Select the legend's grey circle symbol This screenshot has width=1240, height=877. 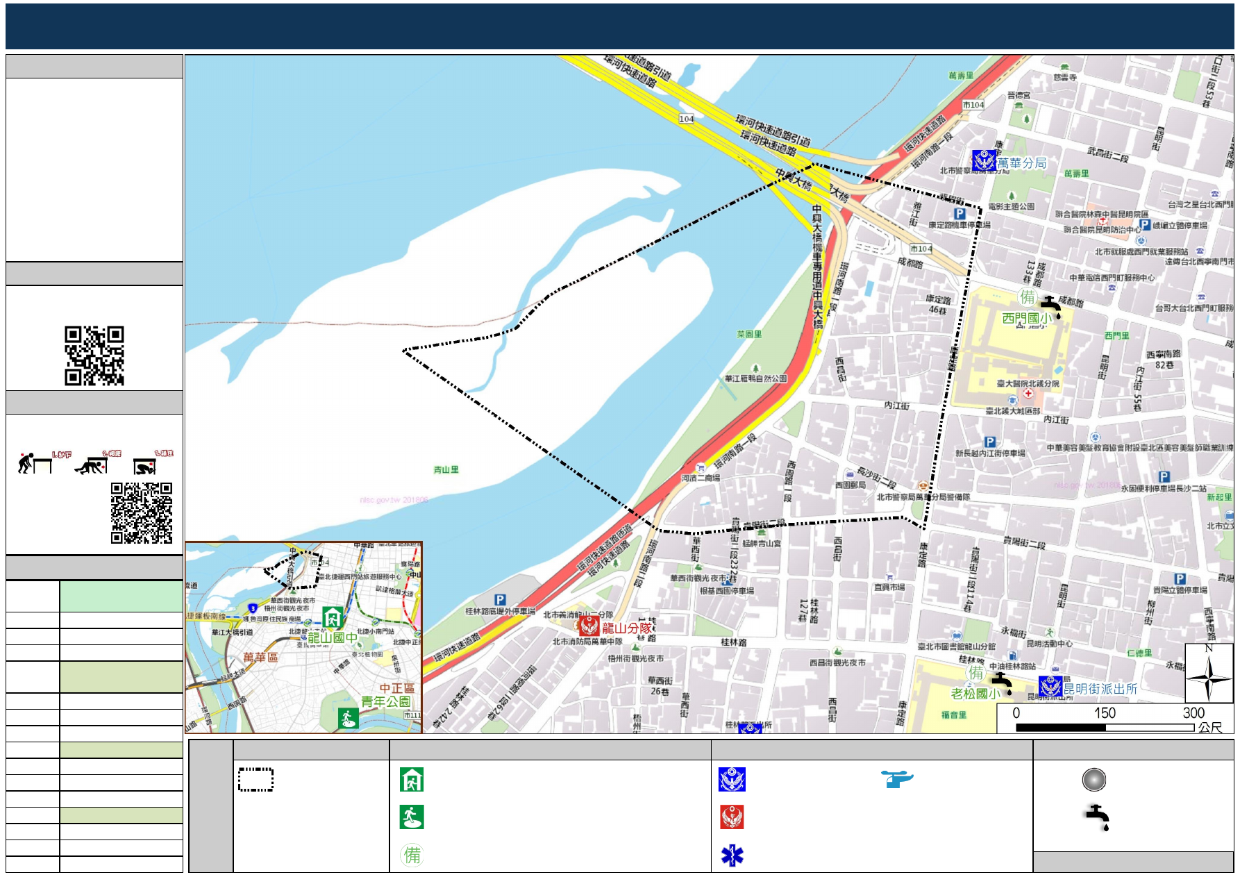[1094, 780]
